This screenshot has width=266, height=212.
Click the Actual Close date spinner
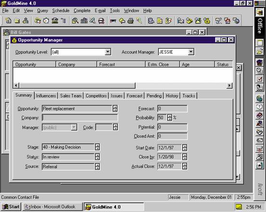coord(185,166)
